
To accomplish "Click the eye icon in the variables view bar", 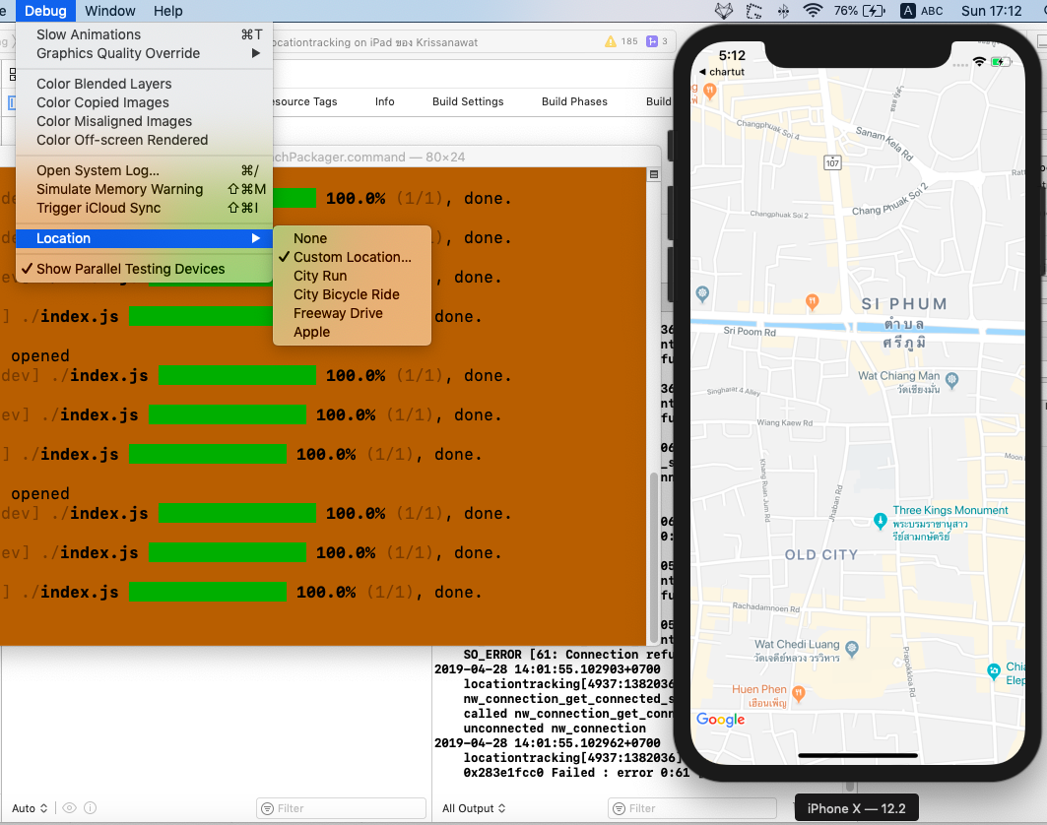I will point(69,807).
